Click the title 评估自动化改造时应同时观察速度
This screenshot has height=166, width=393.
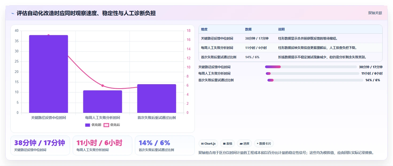(86, 13)
